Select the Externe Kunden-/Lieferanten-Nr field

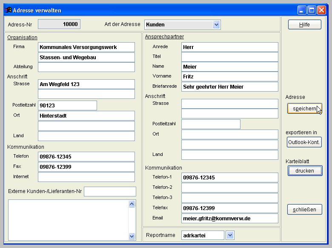click(110, 192)
